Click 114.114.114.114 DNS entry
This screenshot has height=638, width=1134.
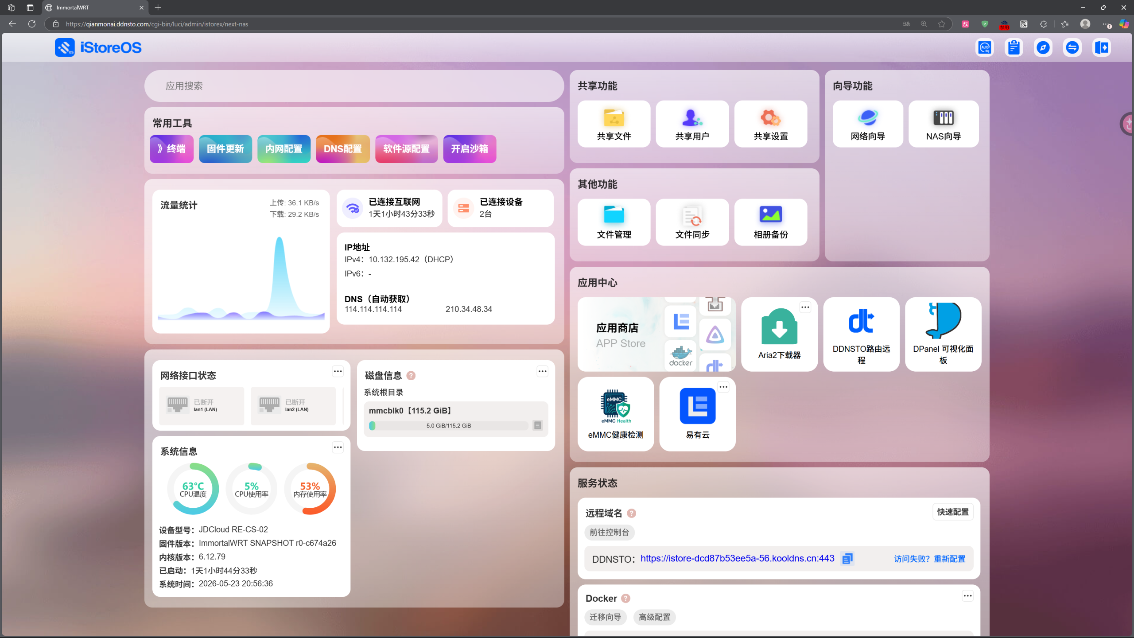[373, 309]
